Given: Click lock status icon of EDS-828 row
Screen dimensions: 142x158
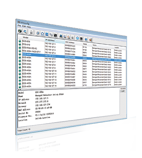Looking at the screenshot, I should coord(20,41).
